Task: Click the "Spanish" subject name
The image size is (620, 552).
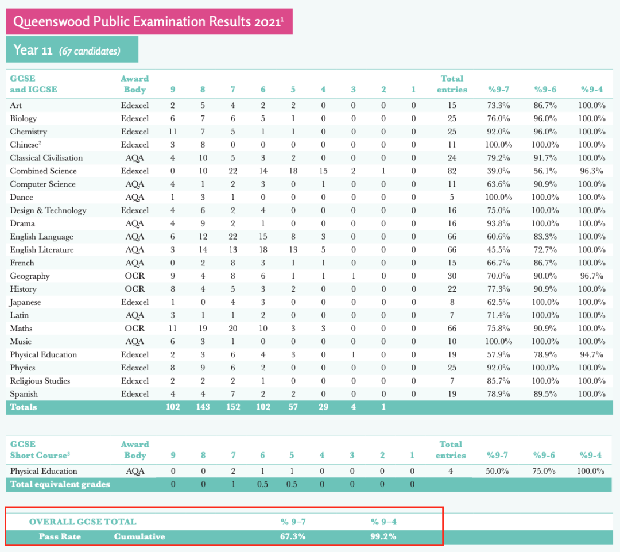Action: click(x=24, y=394)
